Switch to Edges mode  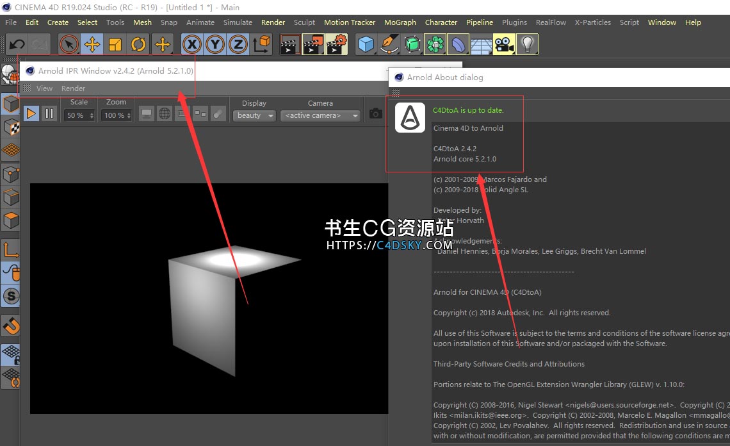(10, 197)
